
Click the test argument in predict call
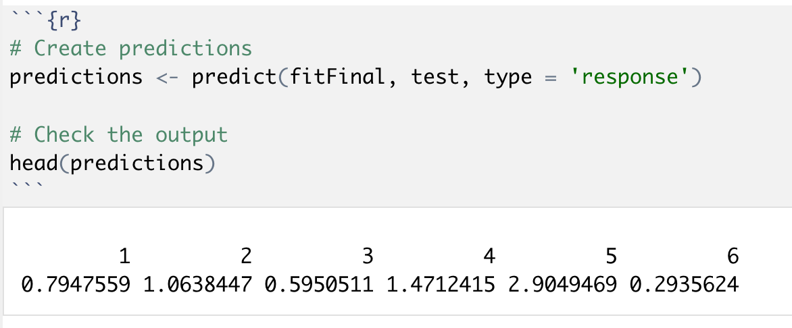pos(435,78)
